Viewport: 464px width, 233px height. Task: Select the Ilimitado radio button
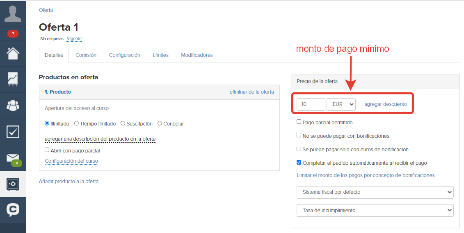coord(47,123)
